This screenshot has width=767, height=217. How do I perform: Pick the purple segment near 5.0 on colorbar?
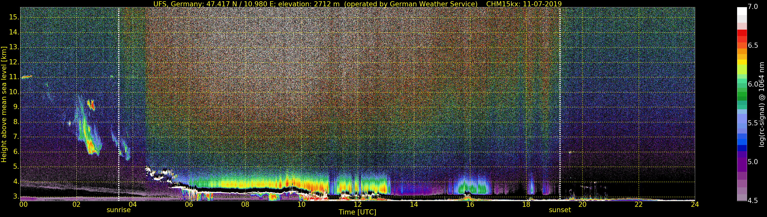[x=742, y=164]
